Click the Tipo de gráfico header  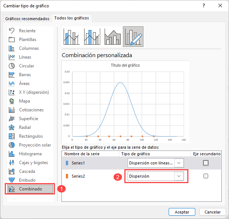click(135, 154)
